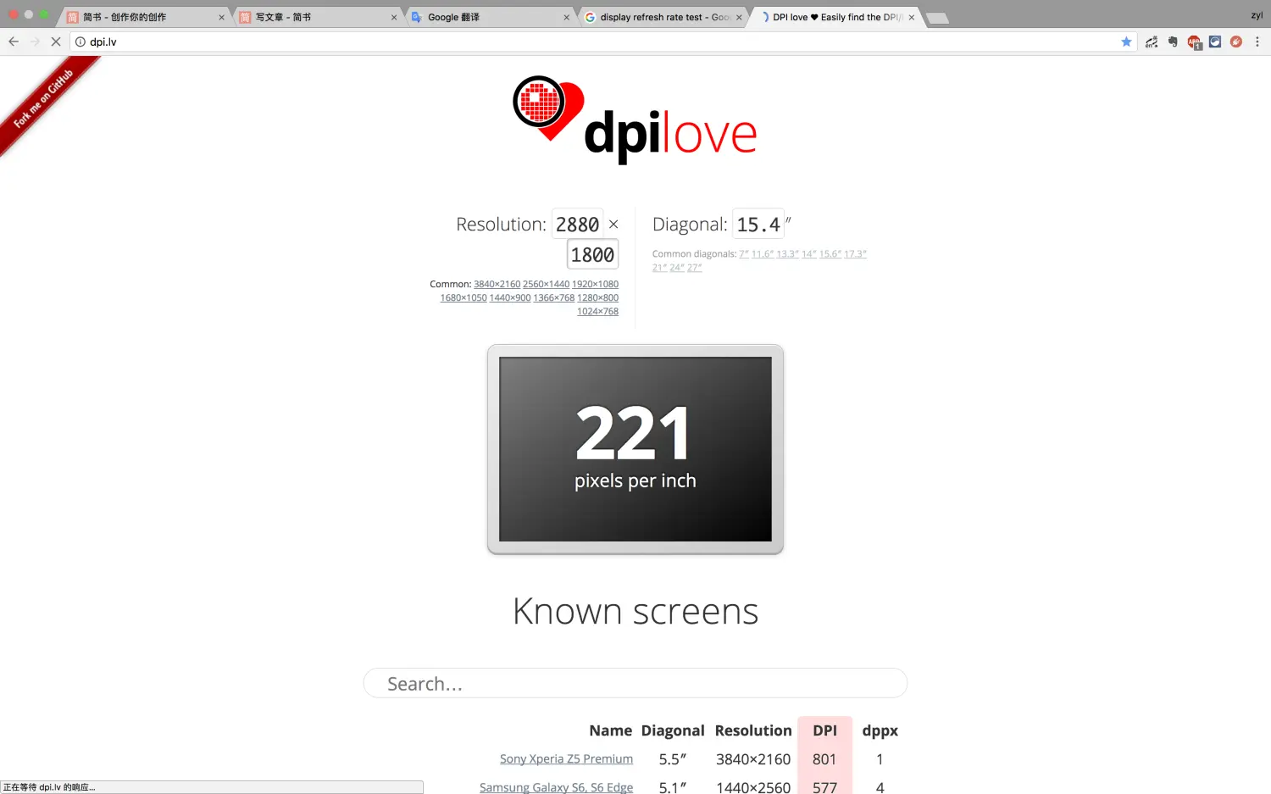Open the Samsung Galaxy S6, S6 Edge link

(556, 787)
